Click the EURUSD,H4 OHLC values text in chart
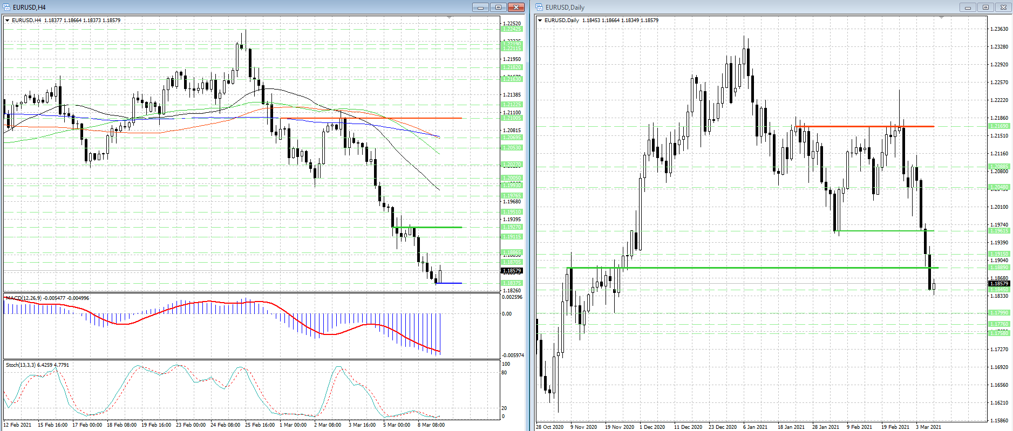Image resolution: width=1013 pixels, height=431 pixels. coord(82,20)
